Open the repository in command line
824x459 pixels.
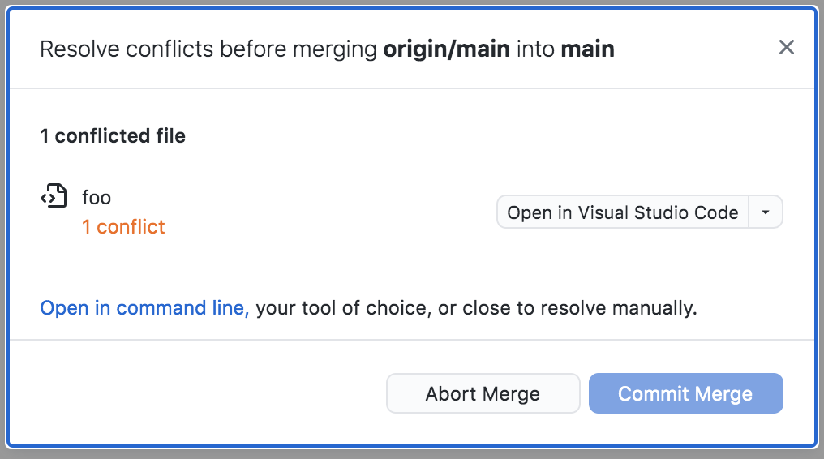click(144, 308)
